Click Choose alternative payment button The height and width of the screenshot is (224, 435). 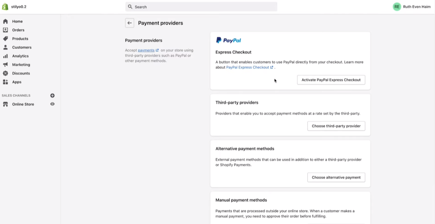pyautogui.click(x=336, y=177)
